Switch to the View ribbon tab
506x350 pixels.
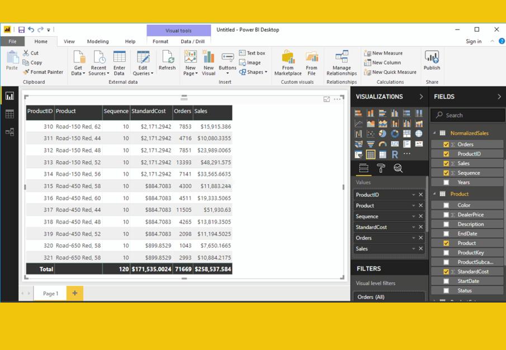[69, 41]
